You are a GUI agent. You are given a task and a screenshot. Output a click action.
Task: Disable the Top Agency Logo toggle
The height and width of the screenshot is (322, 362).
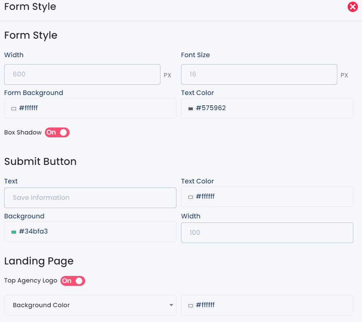[x=73, y=281]
